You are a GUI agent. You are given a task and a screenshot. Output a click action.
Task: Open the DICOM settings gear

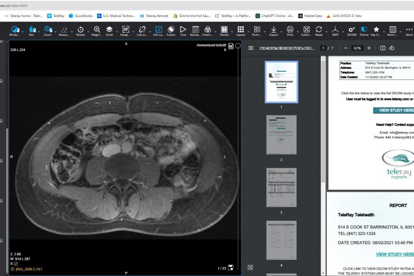(351, 29)
